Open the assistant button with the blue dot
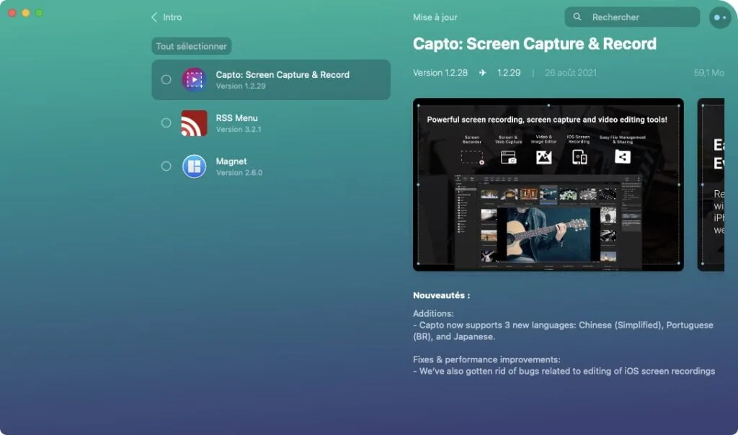Screen dimensions: 738x435 click(x=720, y=17)
